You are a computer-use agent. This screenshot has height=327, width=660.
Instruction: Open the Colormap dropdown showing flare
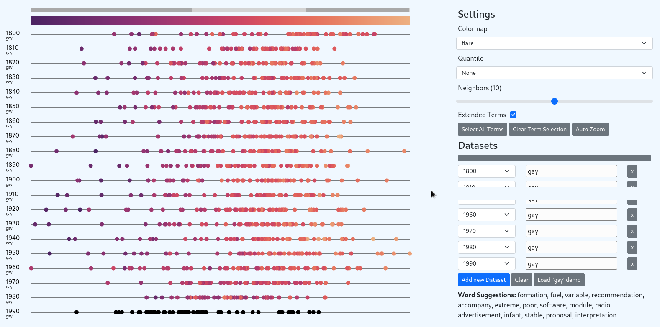pyautogui.click(x=554, y=43)
